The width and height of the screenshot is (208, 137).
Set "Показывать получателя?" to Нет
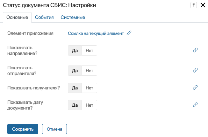point(89,88)
